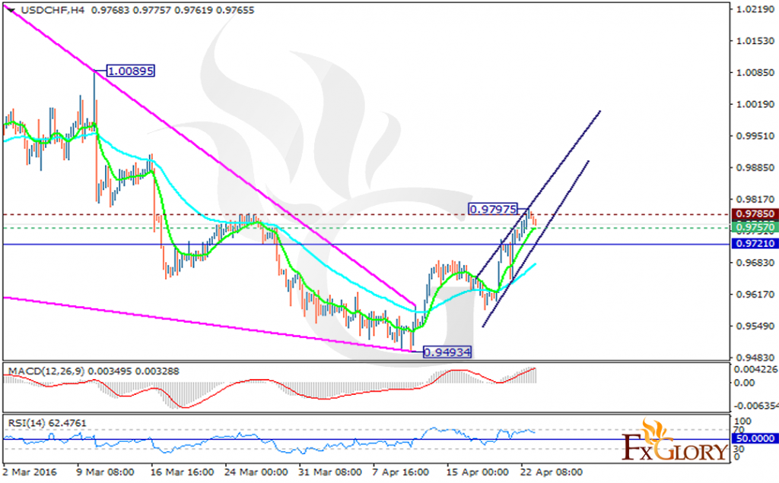The width and height of the screenshot is (779, 483).
Task: Select the 0.97570 green price level tag
Action: pyautogui.click(x=755, y=227)
